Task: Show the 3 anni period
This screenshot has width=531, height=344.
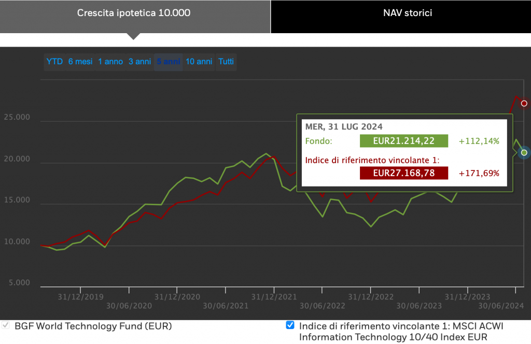Action: 139,62
